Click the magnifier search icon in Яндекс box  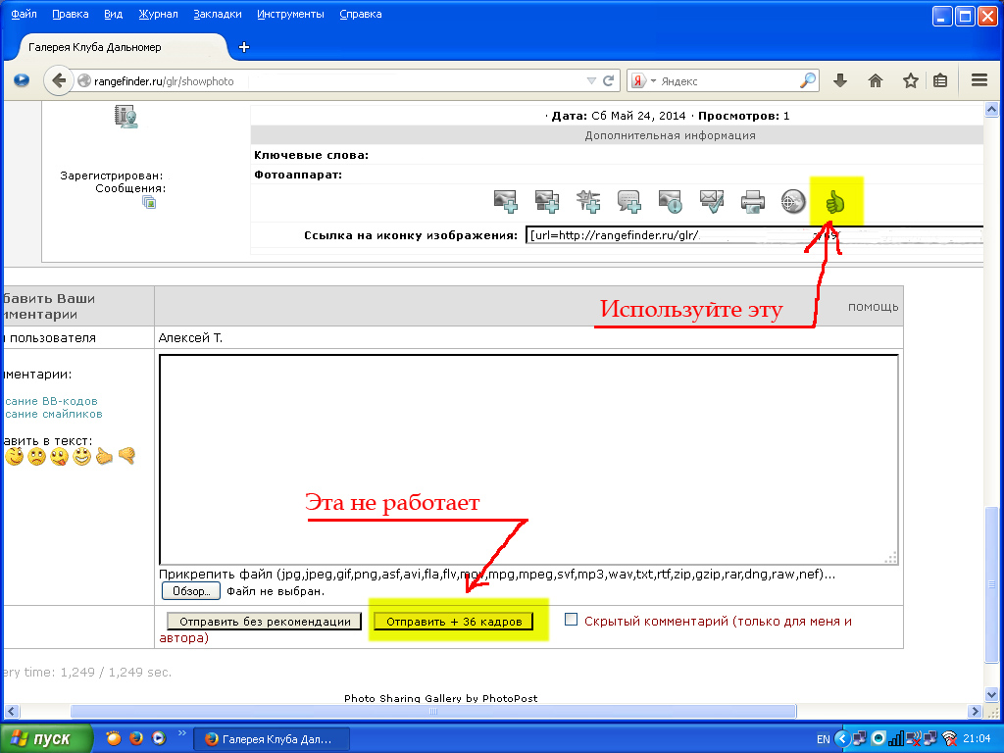pyautogui.click(x=808, y=80)
